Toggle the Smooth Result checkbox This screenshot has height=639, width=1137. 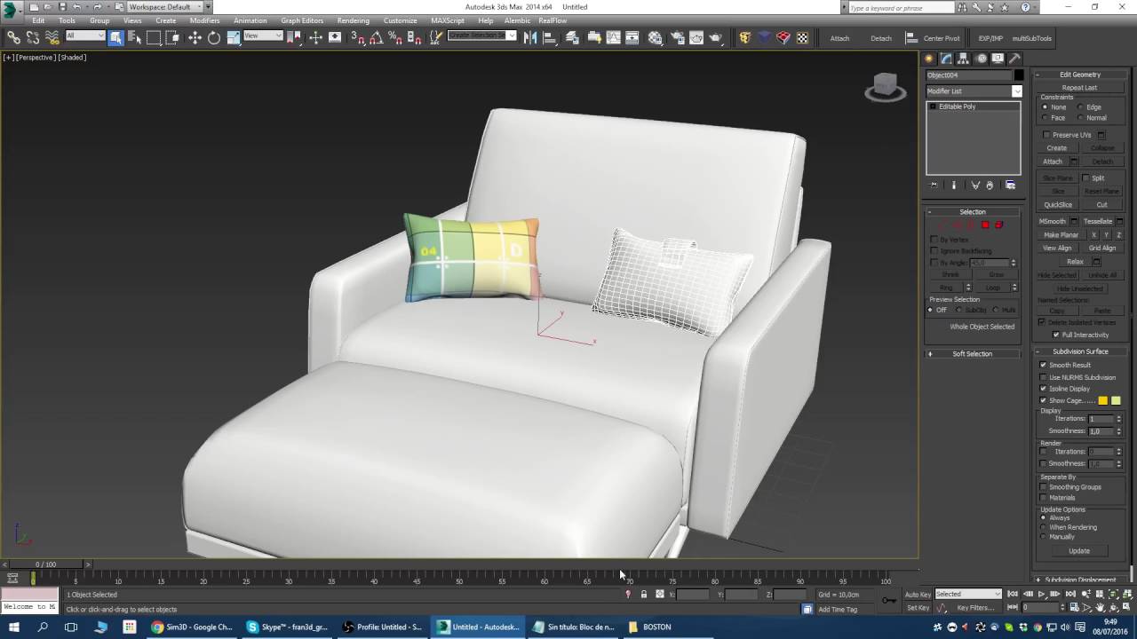tap(1044, 365)
